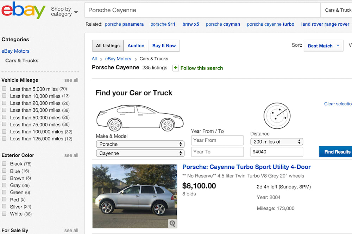This screenshot has width=352, height=234.
Task: Check the White exterior color filter
Action: click(x=4, y=214)
